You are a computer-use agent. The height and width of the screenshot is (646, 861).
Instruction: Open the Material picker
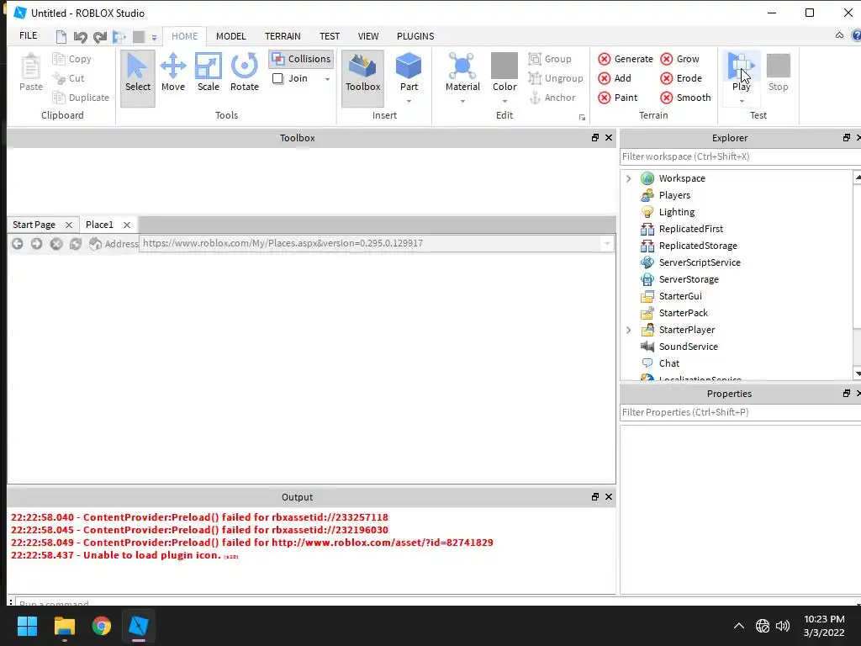pyautogui.click(x=462, y=71)
